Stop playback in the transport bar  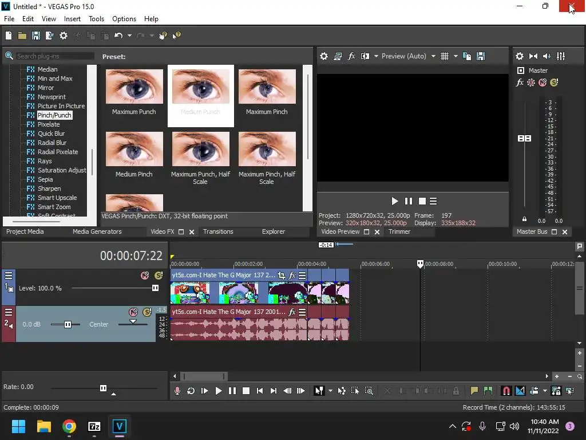(246, 391)
